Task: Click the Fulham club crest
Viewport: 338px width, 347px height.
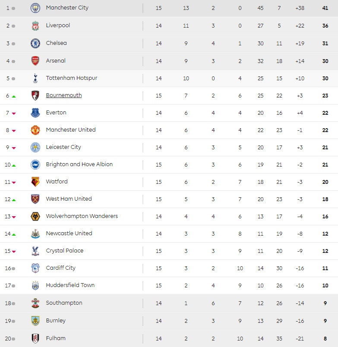Action: coord(35,338)
